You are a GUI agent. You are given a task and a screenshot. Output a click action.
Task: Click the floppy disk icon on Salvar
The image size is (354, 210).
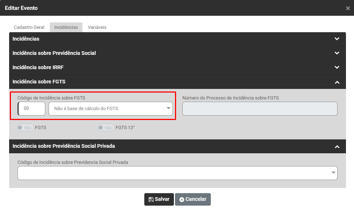tap(151, 199)
